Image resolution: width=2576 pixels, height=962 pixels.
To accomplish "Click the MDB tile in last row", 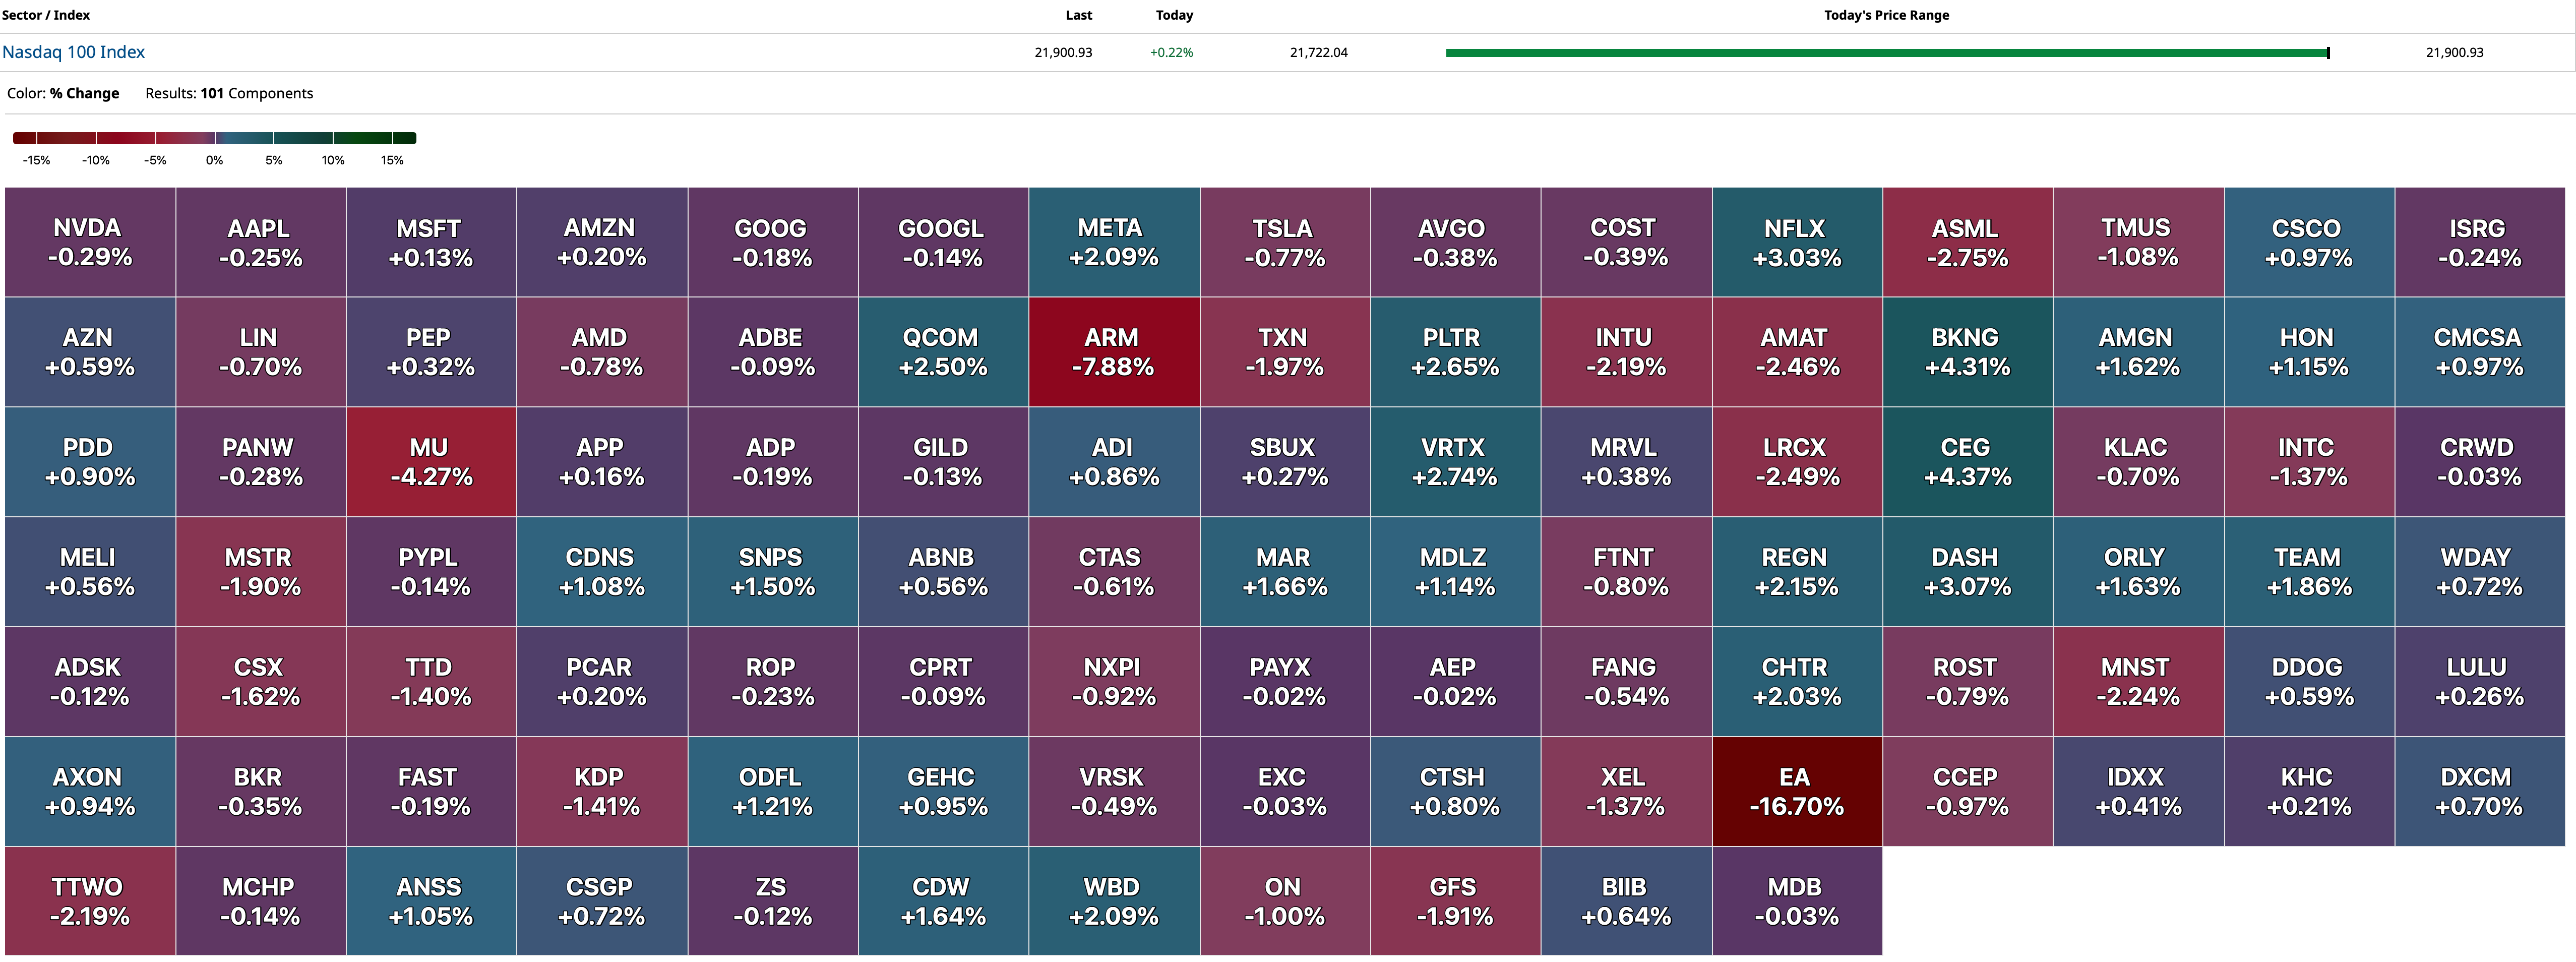I will pyautogui.click(x=1797, y=901).
